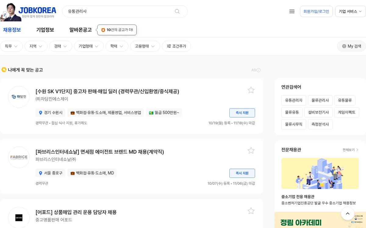Open the 기업형태 filter dropdown
This screenshot has width=366, height=228.
89,46
